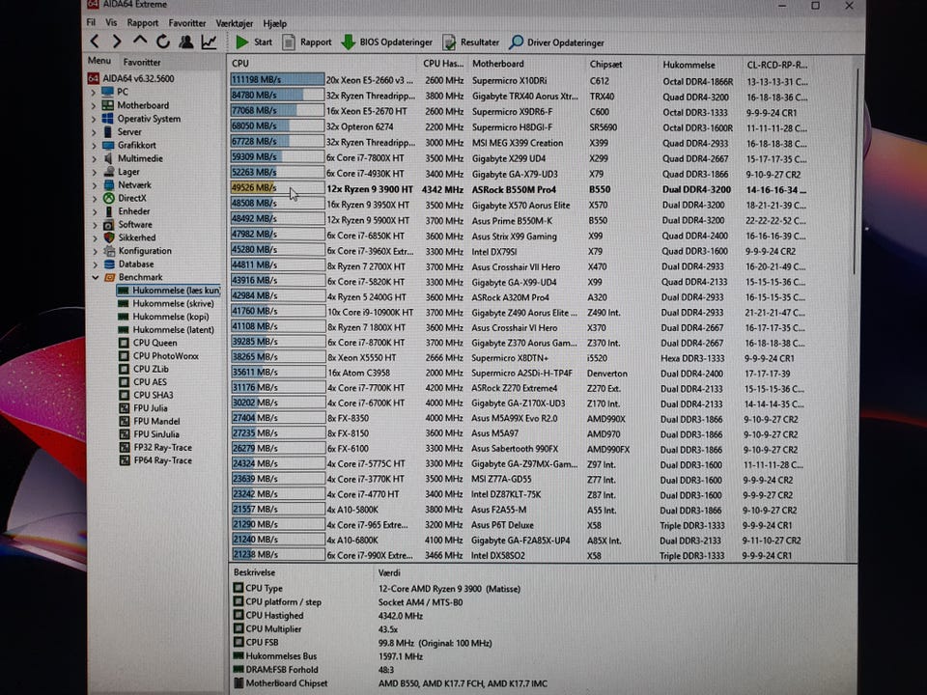Click BIOS Opdateringer toolbar button
927x695 pixels.
(x=387, y=42)
